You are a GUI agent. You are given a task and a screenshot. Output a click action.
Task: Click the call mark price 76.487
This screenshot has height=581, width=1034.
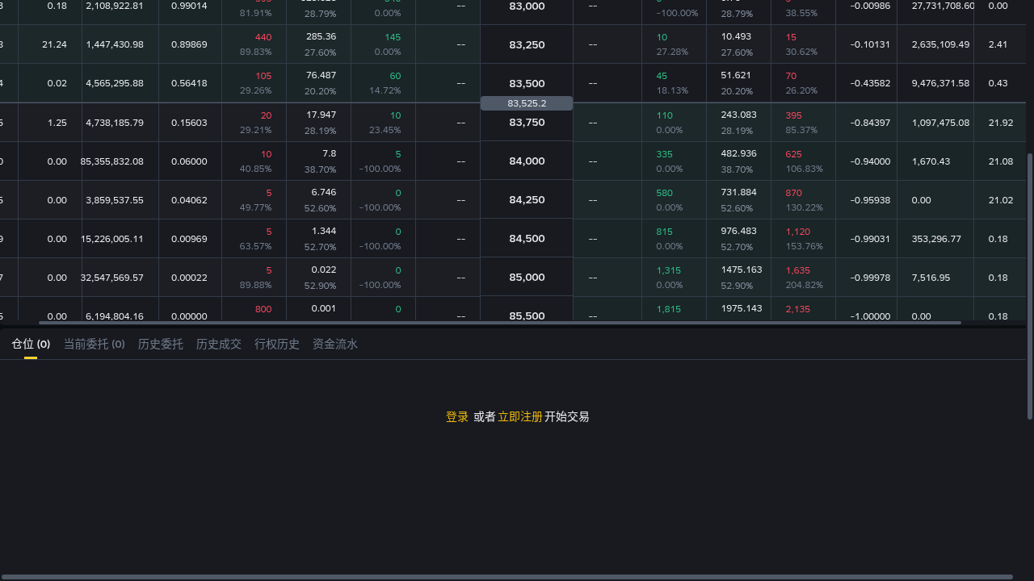tap(322, 75)
